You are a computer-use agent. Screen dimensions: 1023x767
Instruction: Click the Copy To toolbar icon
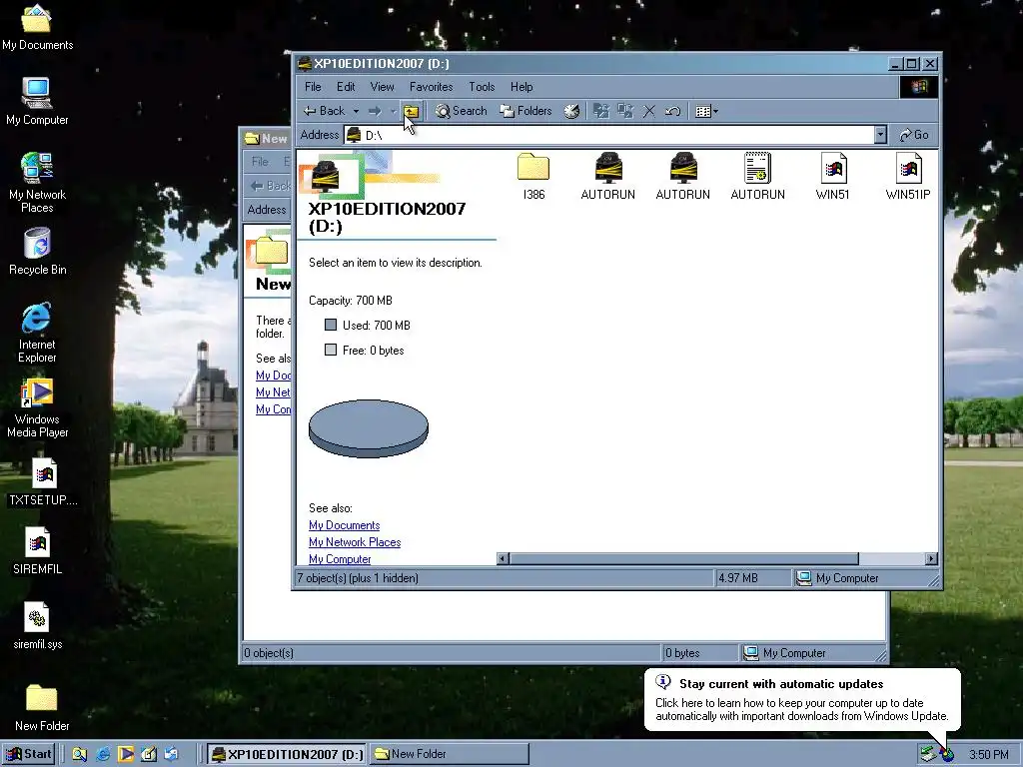point(625,112)
